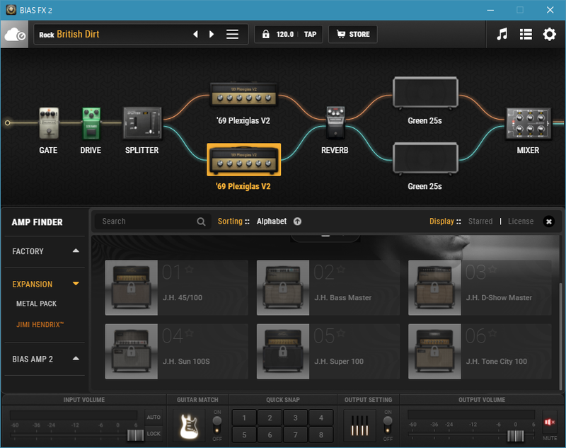Enable AUTO input volume

154,417
